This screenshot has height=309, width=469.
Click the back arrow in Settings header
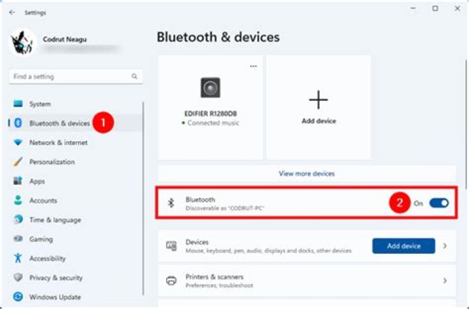[12, 12]
